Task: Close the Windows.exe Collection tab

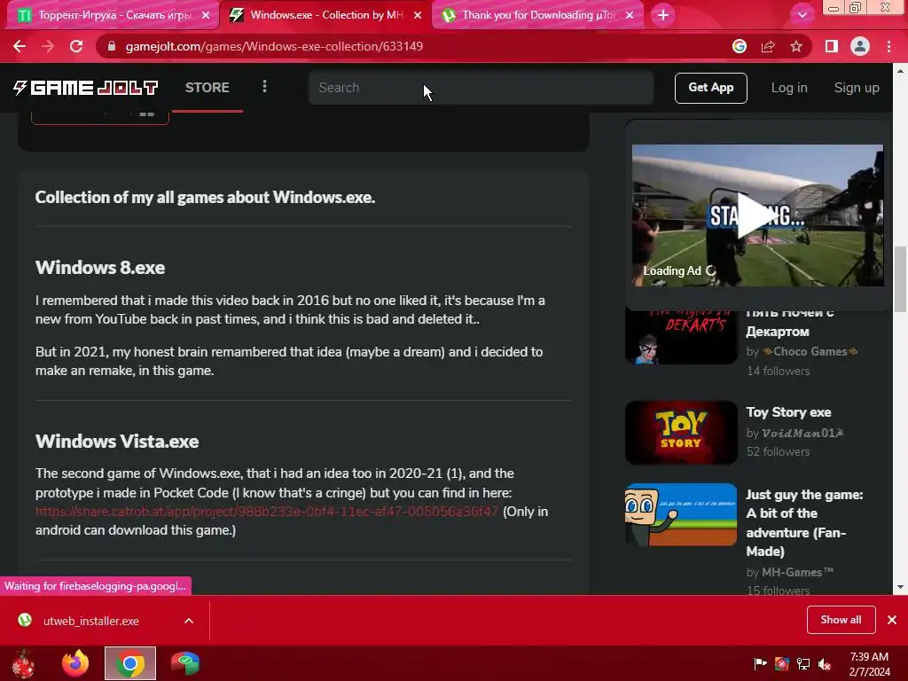Action: (x=418, y=15)
